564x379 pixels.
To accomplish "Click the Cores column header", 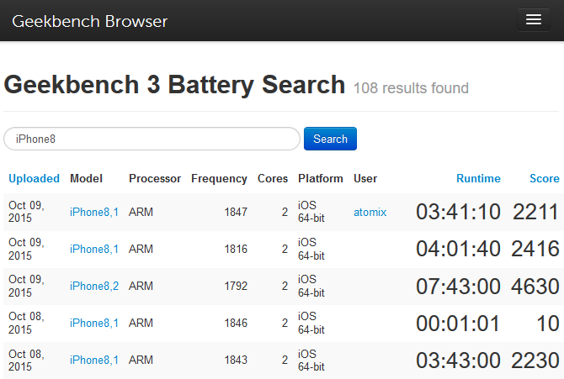I will [273, 178].
